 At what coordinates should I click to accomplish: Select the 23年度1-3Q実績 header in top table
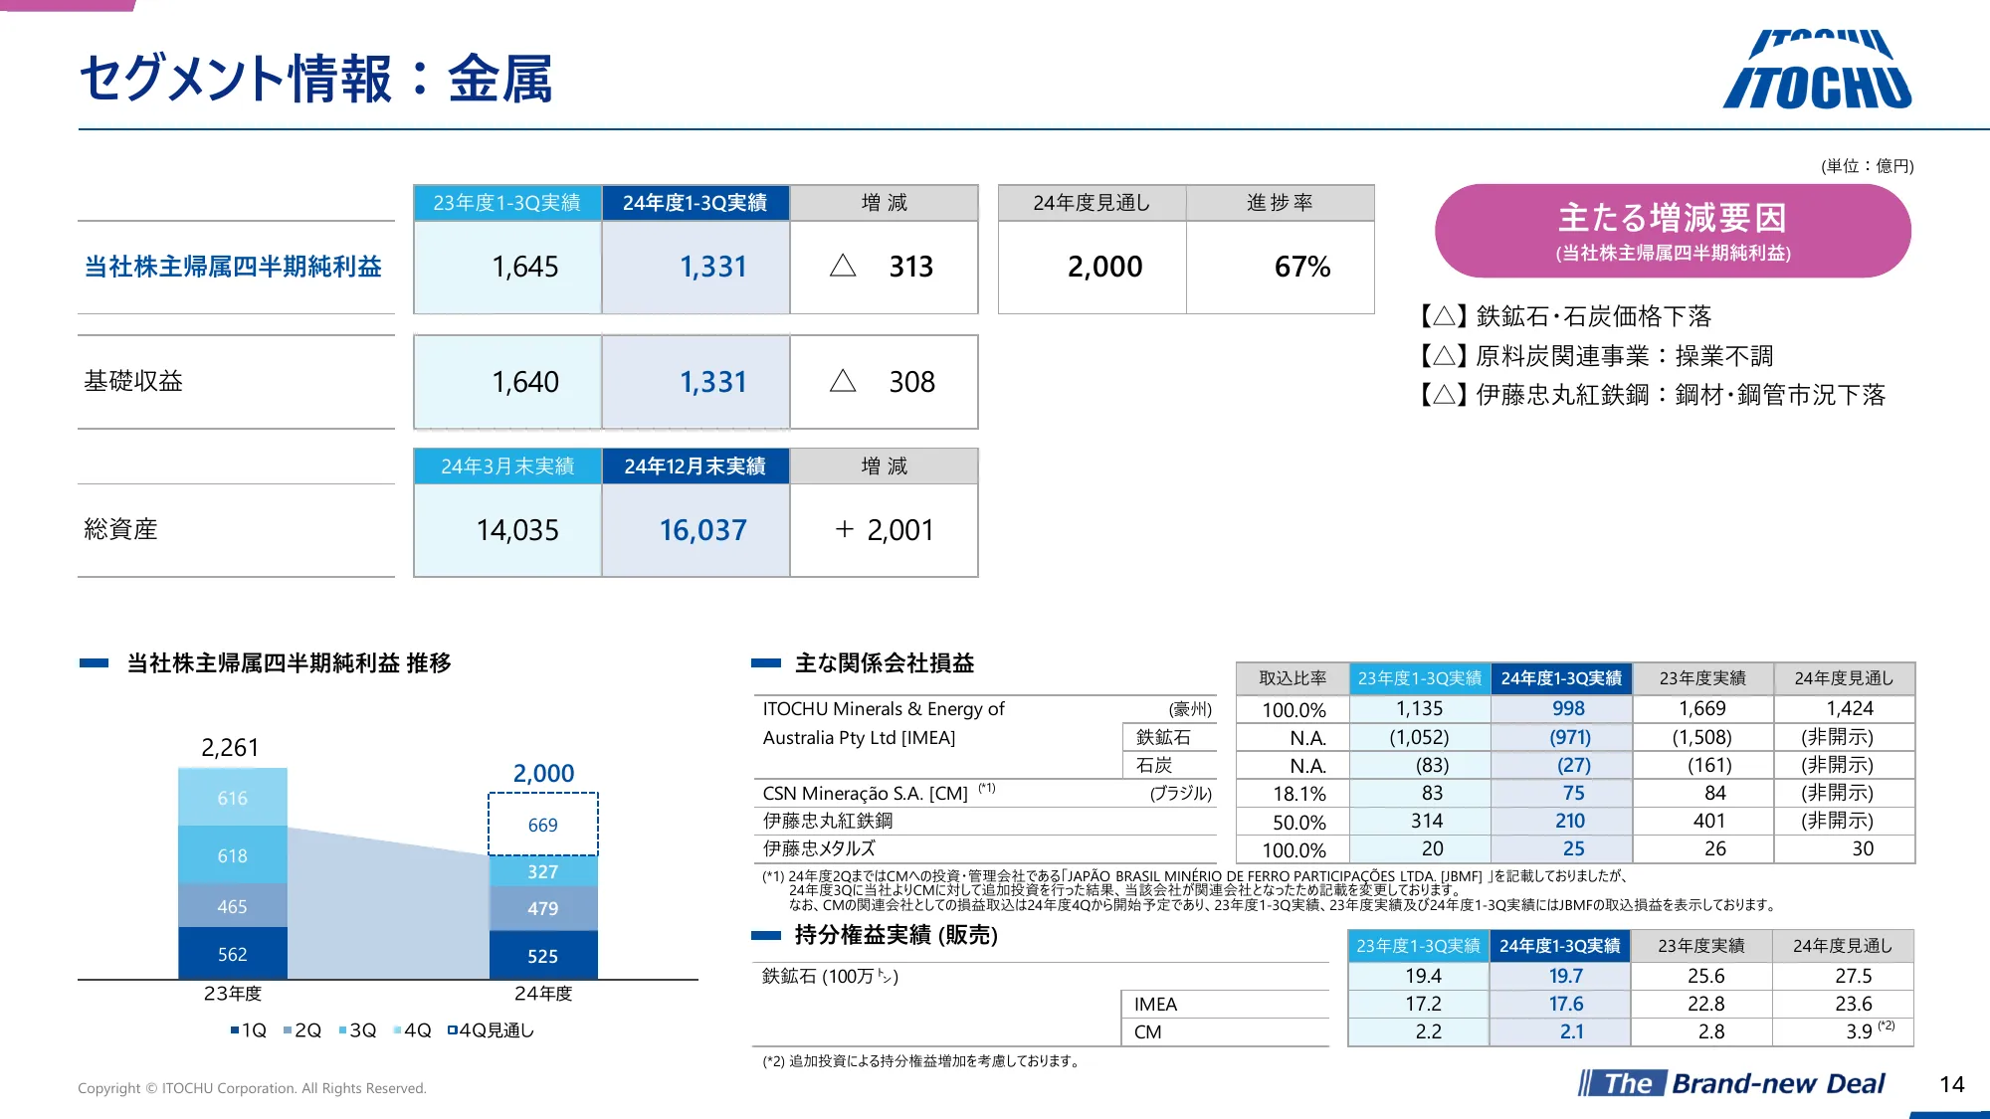[506, 203]
